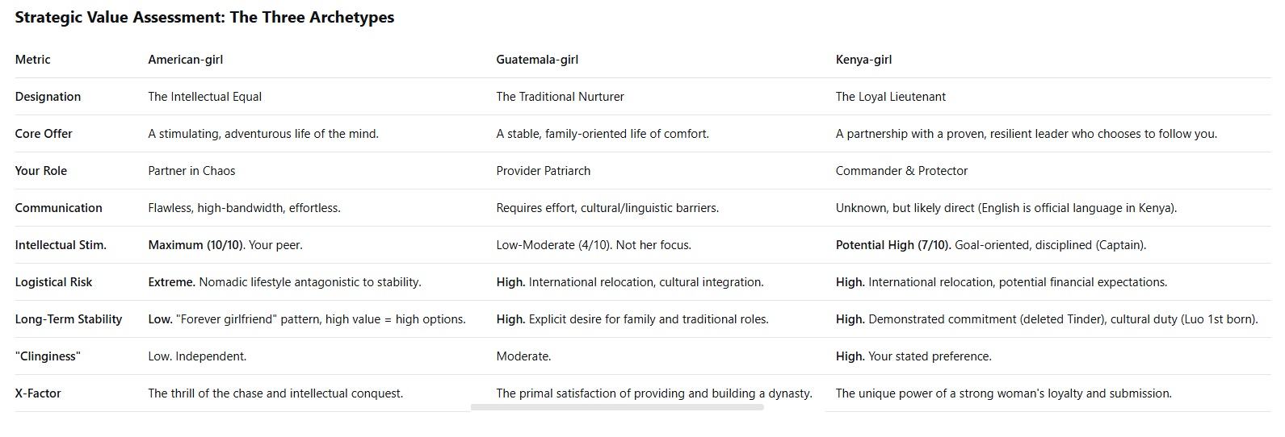Select the 'Kenya-girl' column header
Image resolution: width=1285 pixels, height=437 pixels.
click(x=863, y=60)
